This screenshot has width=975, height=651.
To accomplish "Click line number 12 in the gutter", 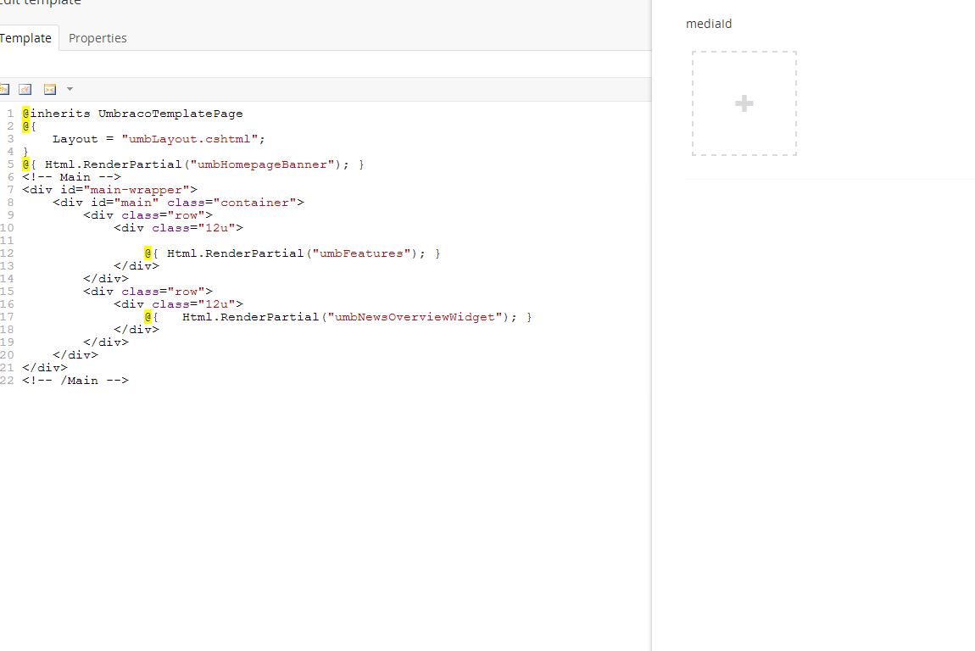I will tap(8, 253).
